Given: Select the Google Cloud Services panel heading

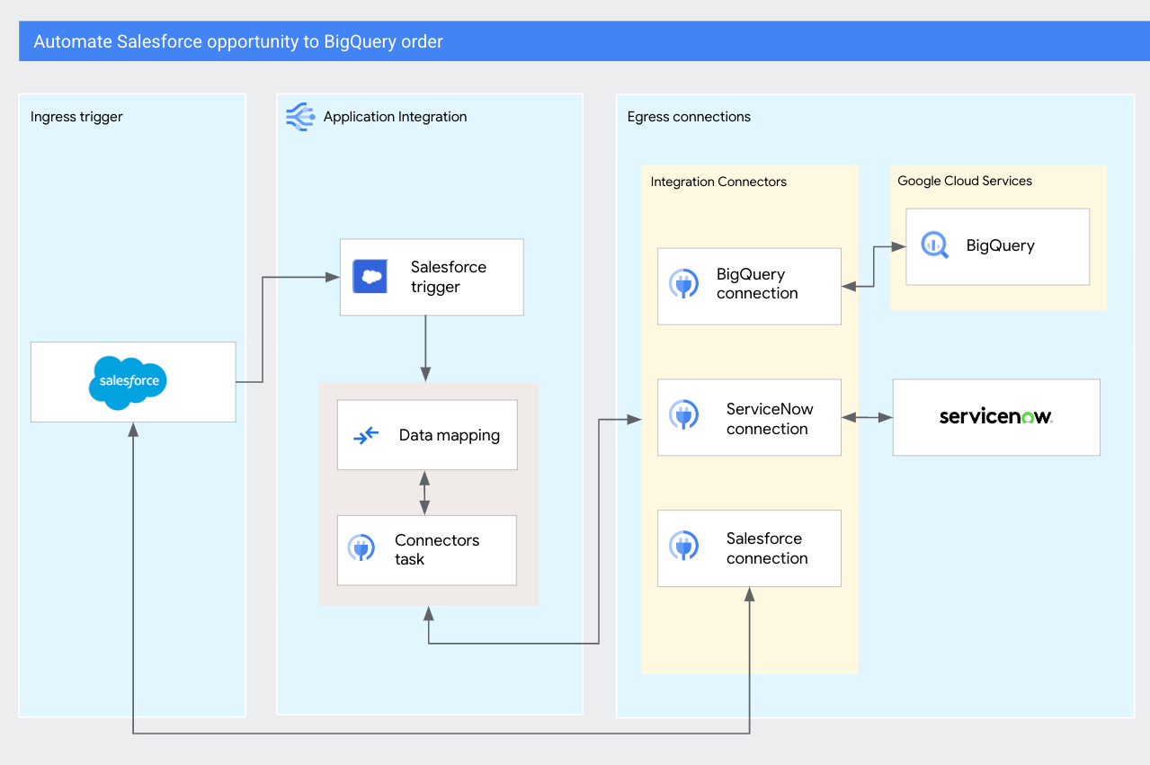Looking at the screenshot, I should pyautogui.click(x=965, y=181).
